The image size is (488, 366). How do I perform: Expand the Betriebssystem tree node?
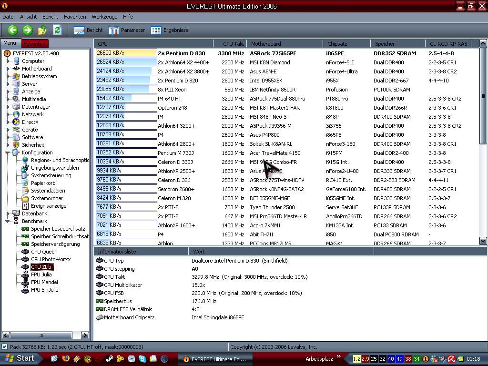(8, 76)
